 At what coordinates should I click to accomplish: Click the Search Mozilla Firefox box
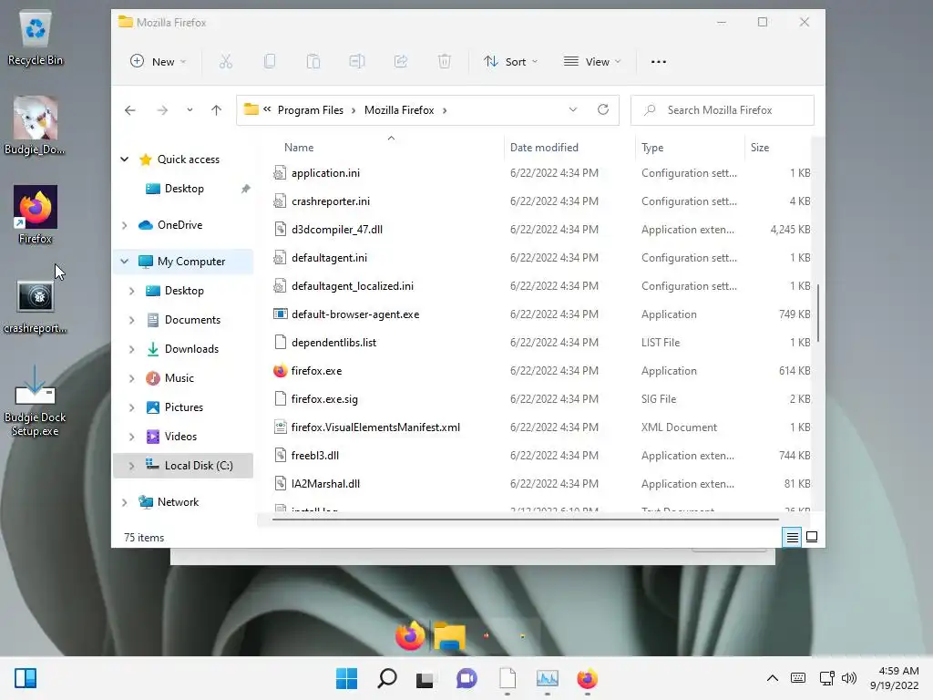(723, 110)
